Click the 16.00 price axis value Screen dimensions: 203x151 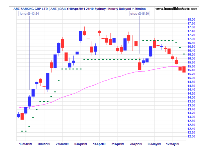click(191, 59)
